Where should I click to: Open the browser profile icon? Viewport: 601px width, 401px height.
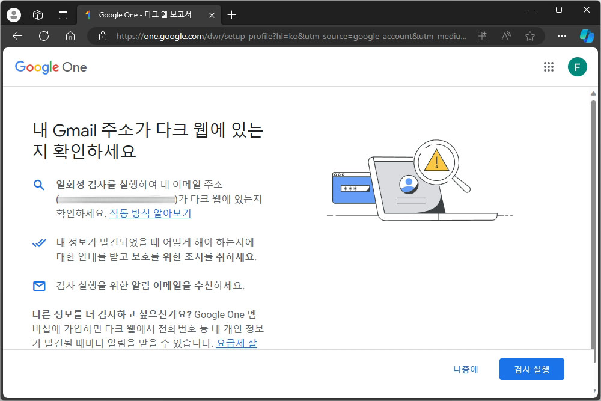(14, 15)
